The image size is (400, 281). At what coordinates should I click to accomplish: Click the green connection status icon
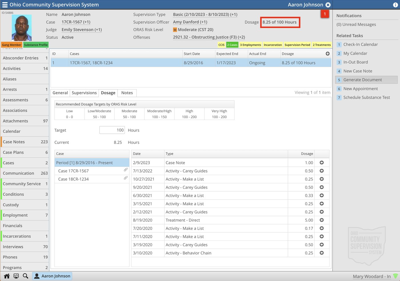tap(395, 276)
